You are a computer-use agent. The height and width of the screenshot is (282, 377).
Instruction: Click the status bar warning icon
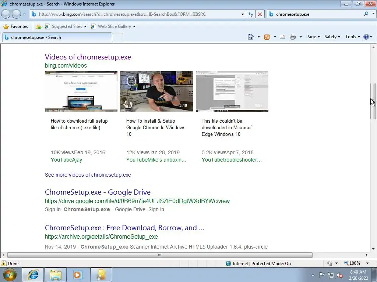[x=4, y=263]
